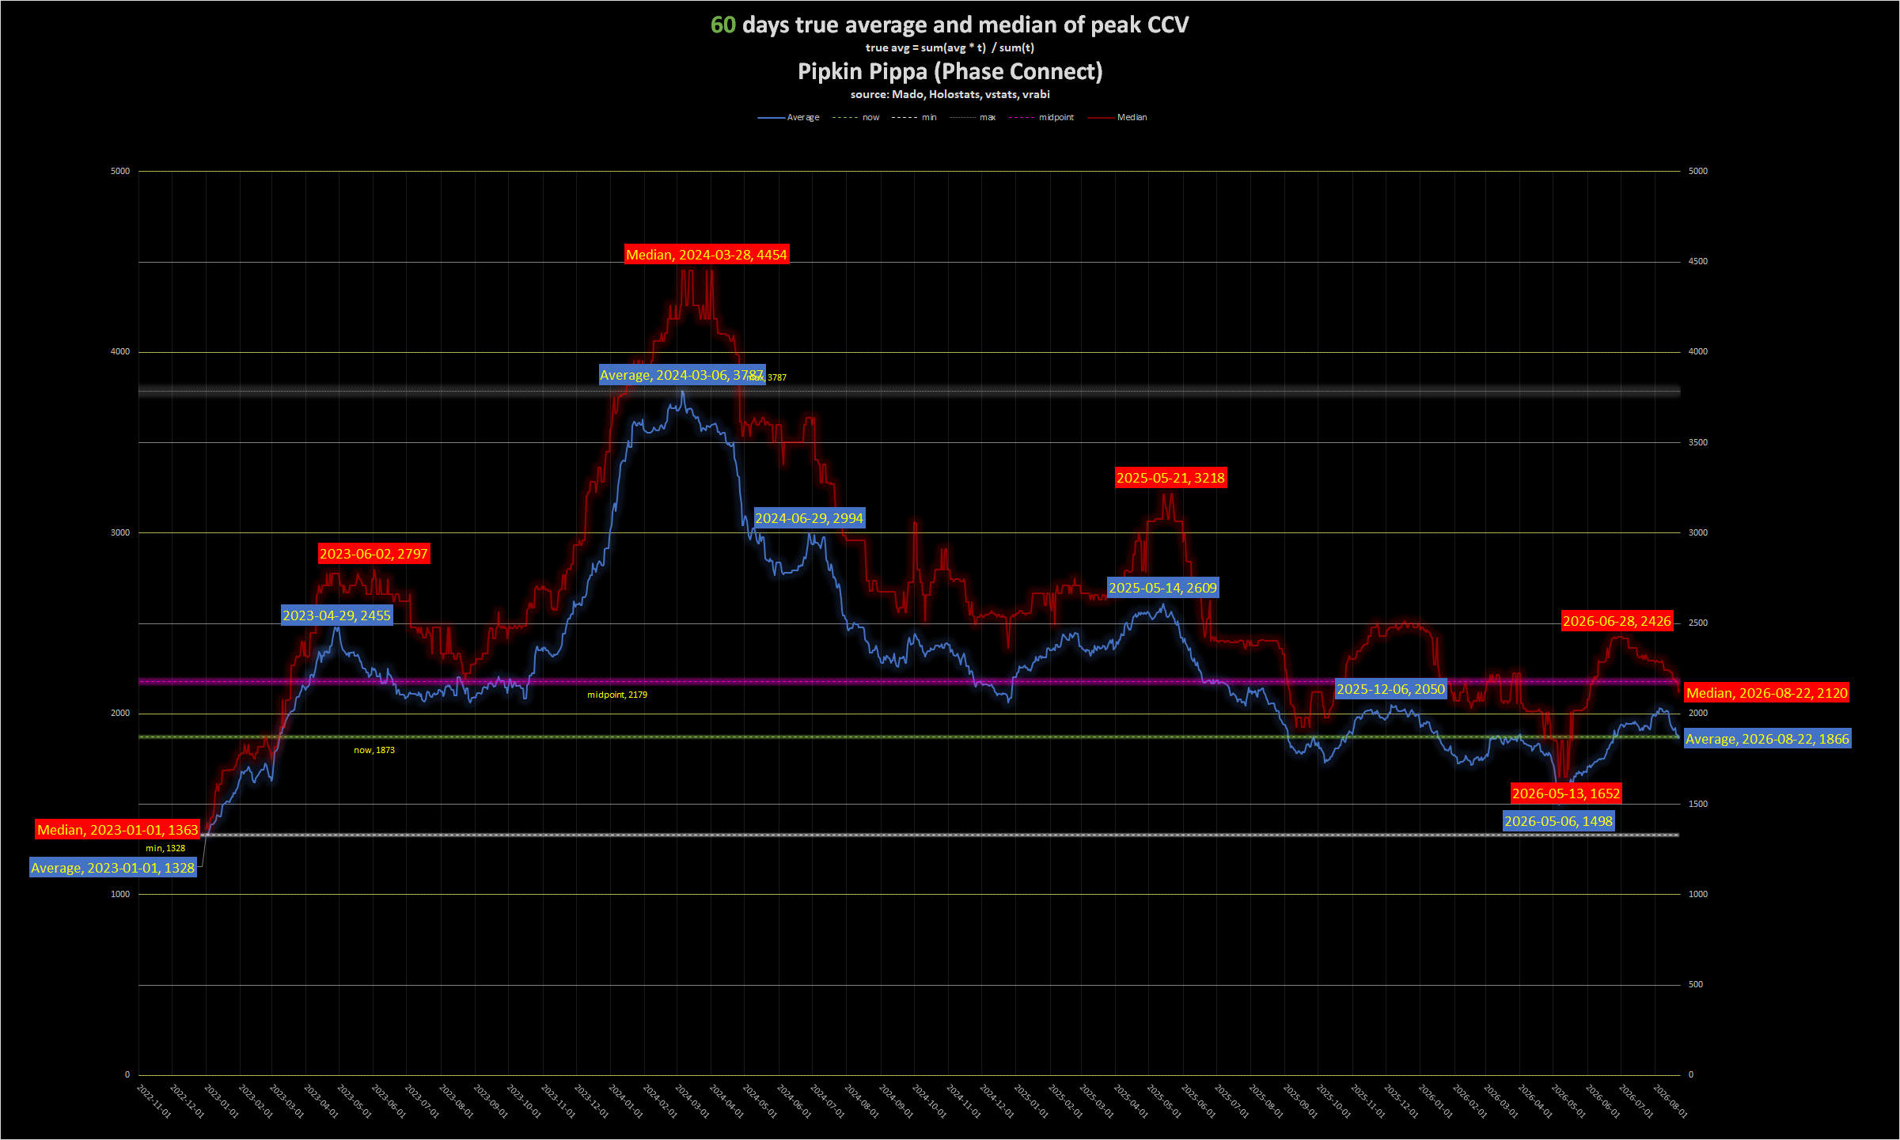Select the "2026-05-13, 1652" data label
1900x1140 pixels.
[1567, 793]
